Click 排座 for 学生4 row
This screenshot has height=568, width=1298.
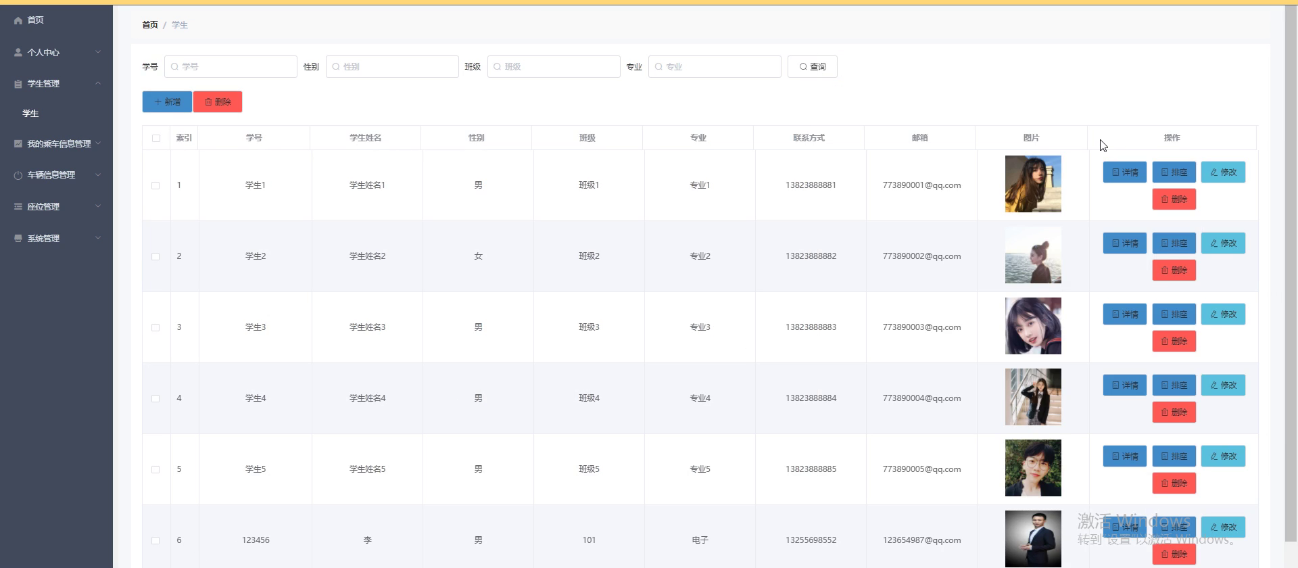[x=1174, y=385]
